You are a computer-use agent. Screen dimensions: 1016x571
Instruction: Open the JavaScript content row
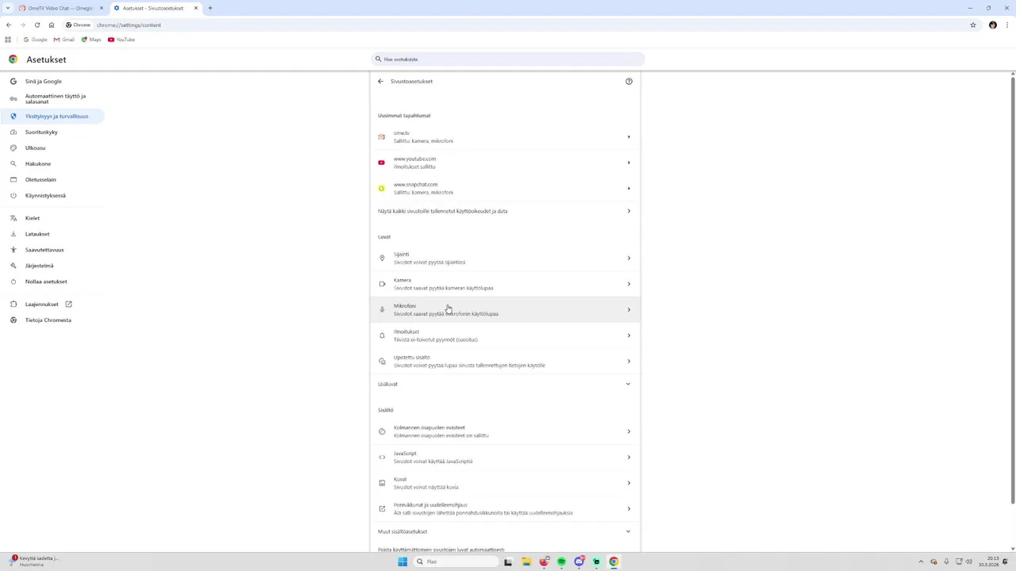point(505,457)
